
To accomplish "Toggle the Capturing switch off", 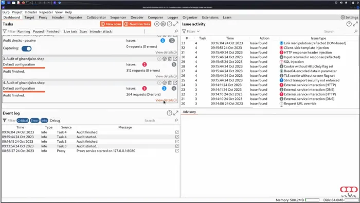I will tap(26, 48).
